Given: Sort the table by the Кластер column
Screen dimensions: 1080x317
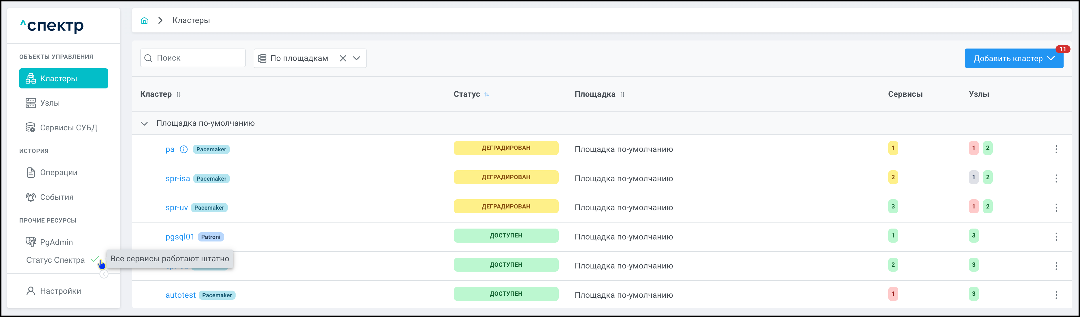Looking at the screenshot, I should (179, 94).
